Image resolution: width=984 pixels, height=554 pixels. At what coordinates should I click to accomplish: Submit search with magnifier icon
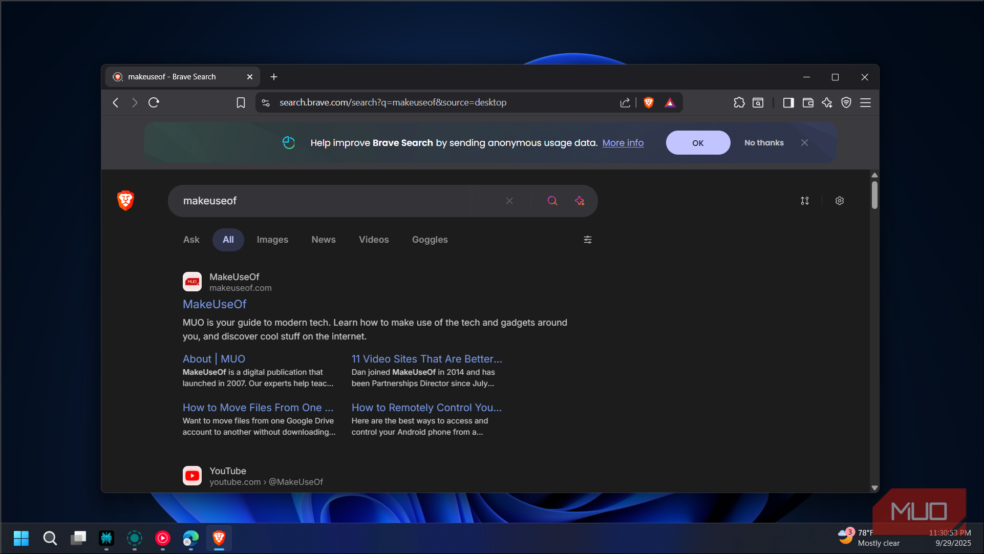(x=552, y=201)
